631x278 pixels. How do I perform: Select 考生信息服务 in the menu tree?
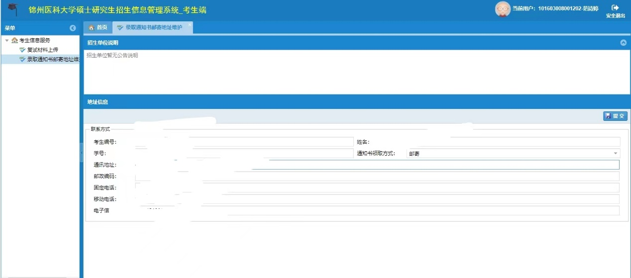tap(34, 40)
